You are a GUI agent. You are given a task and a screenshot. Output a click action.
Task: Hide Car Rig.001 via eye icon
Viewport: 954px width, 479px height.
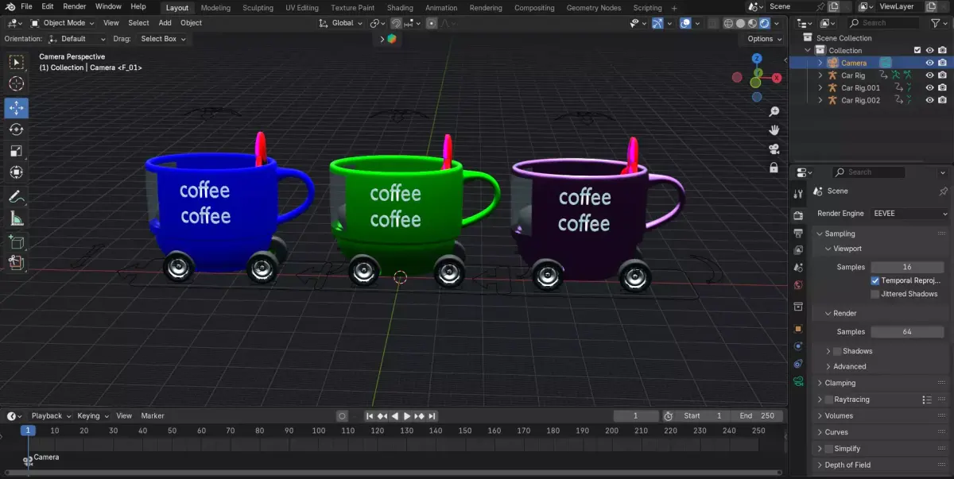coord(929,87)
